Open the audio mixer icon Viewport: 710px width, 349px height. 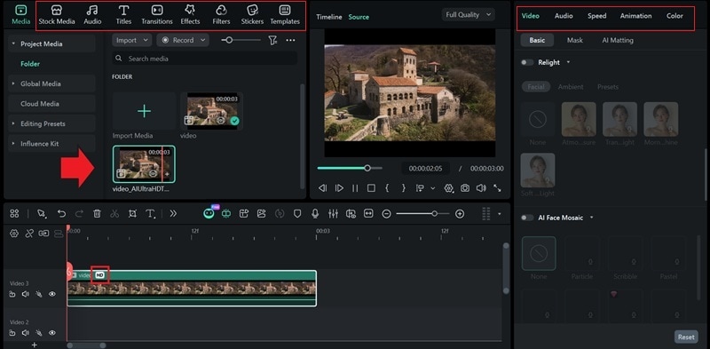click(x=333, y=213)
